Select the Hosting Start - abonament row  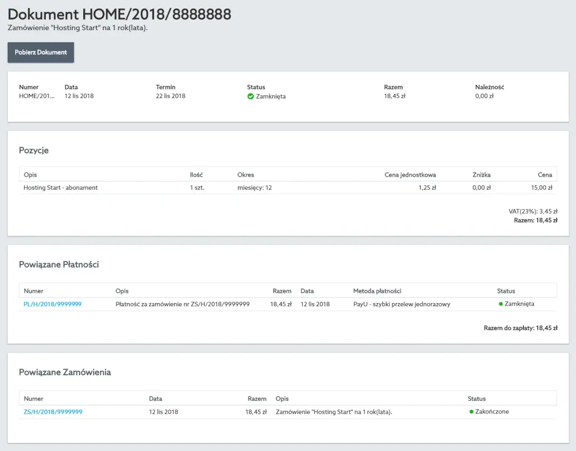click(x=288, y=188)
